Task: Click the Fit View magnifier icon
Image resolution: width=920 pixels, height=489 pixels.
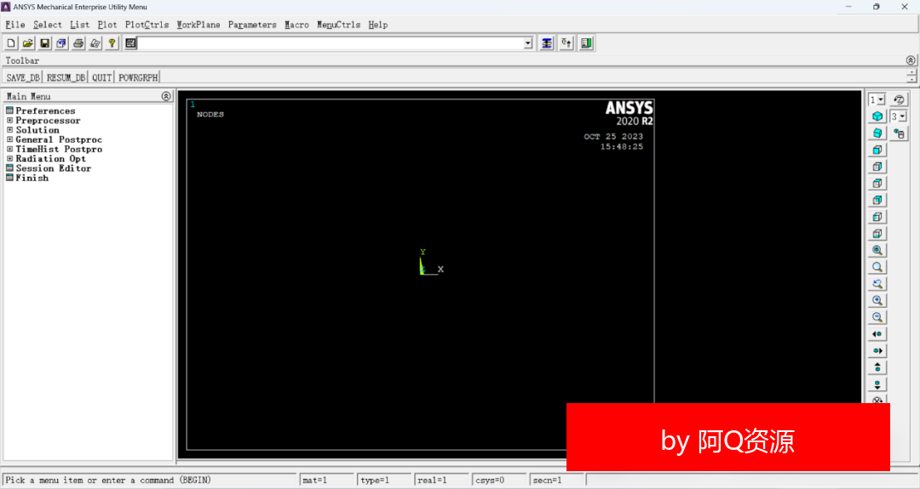Action: click(x=877, y=250)
